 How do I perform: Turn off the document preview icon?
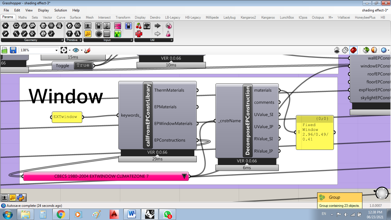click(x=337, y=50)
